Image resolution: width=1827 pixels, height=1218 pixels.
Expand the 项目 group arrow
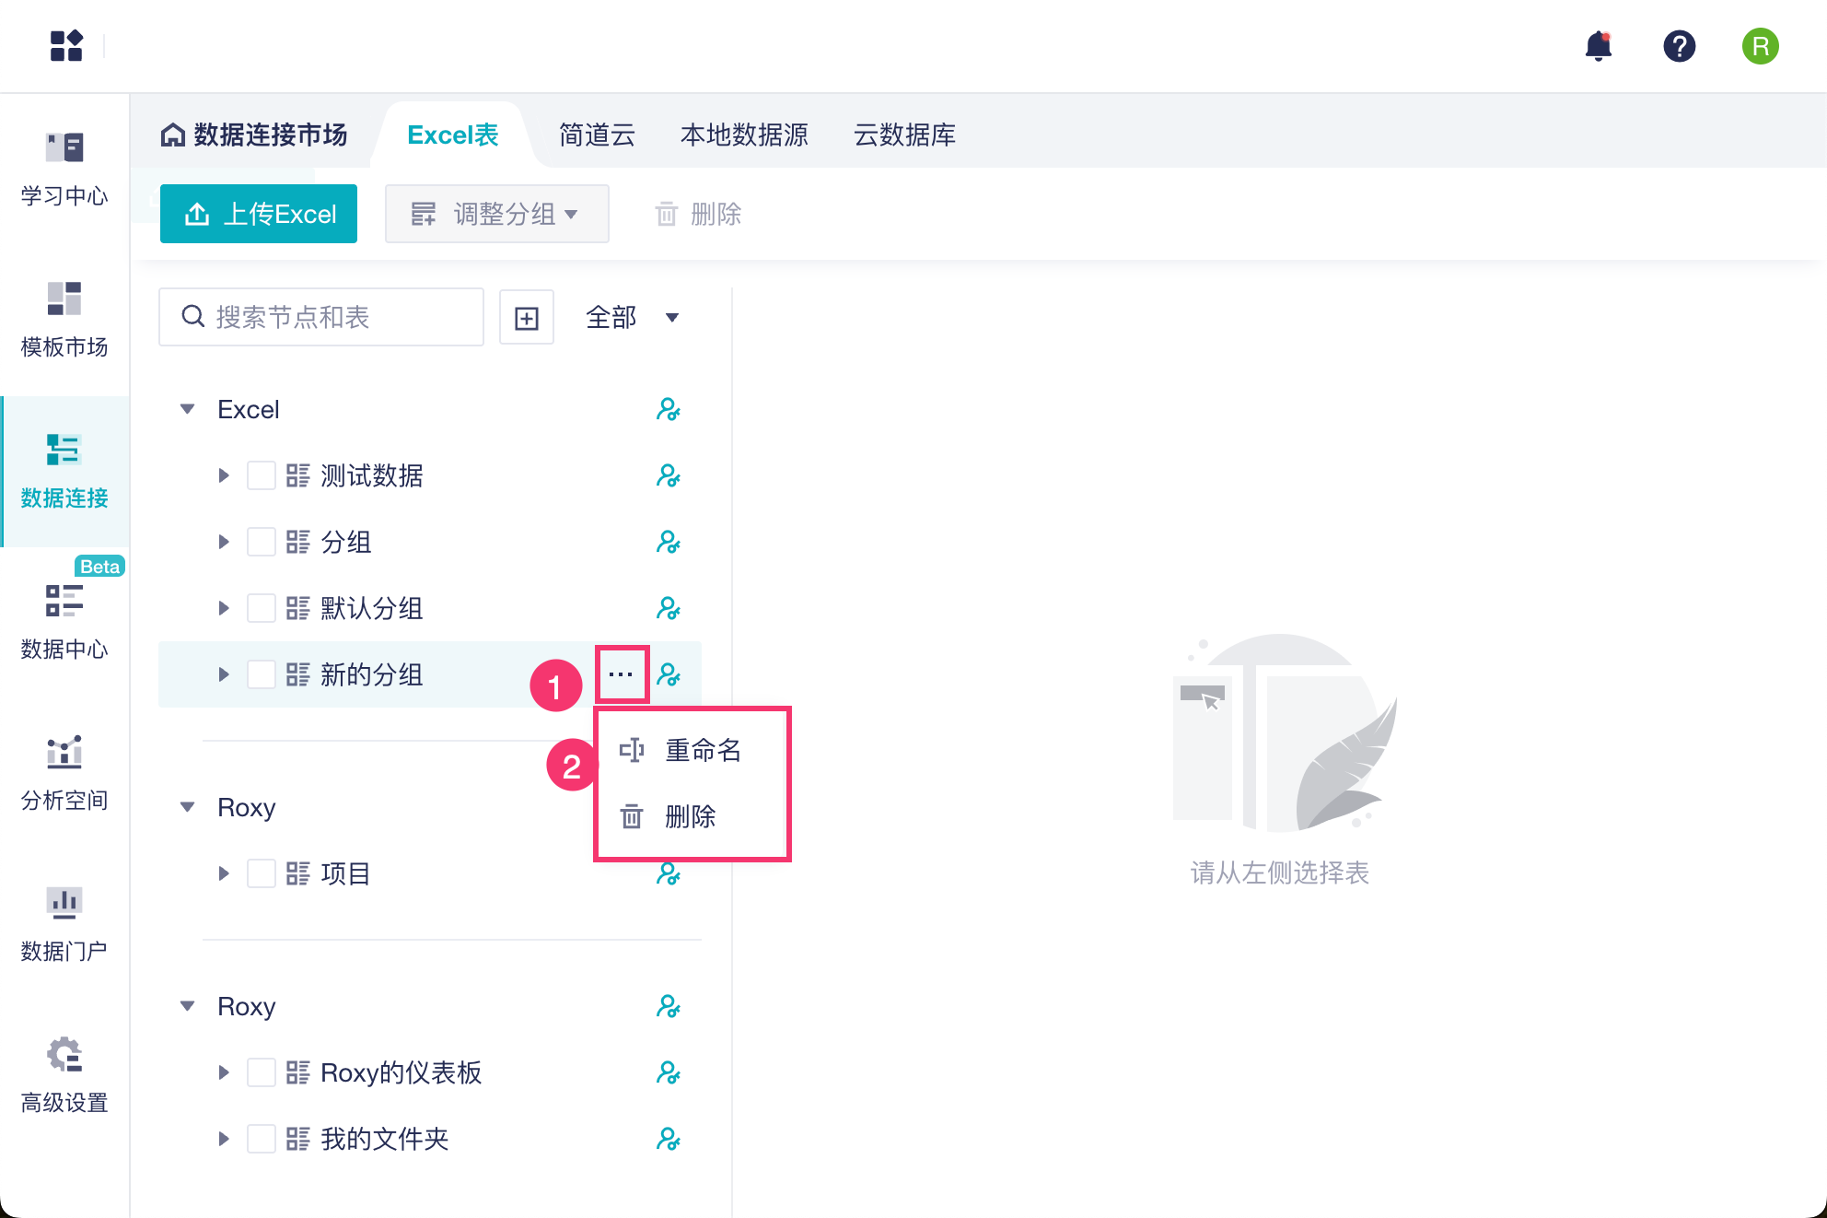(224, 873)
